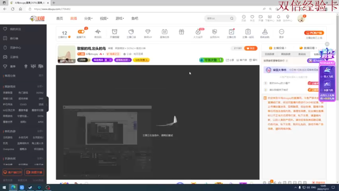Viewport: 339px width, 191px height.
Task: Toggle the 直播开关 live broadcast switch
Action: pyautogui.click(x=81, y=32)
